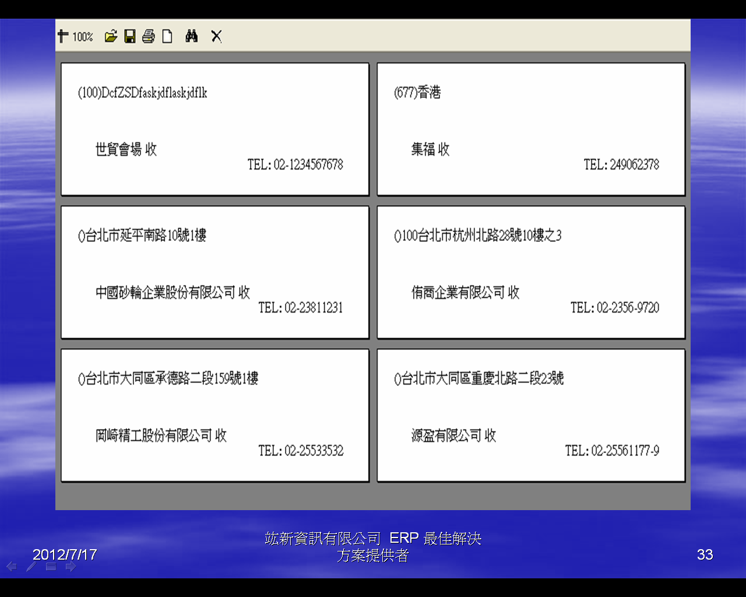Click the slide date 2012/7/17
746x597 pixels.
[x=65, y=554]
